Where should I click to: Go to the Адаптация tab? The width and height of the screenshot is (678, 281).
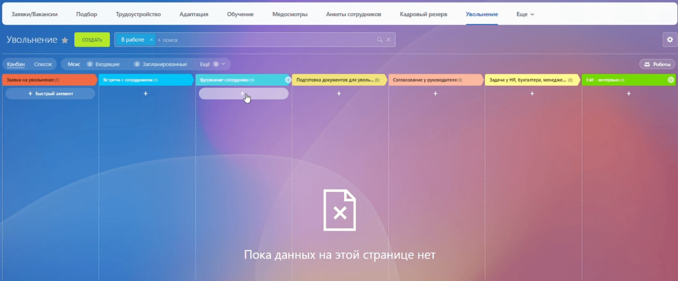click(194, 14)
